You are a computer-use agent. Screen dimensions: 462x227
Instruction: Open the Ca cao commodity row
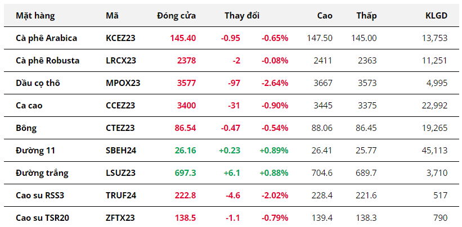click(30, 106)
